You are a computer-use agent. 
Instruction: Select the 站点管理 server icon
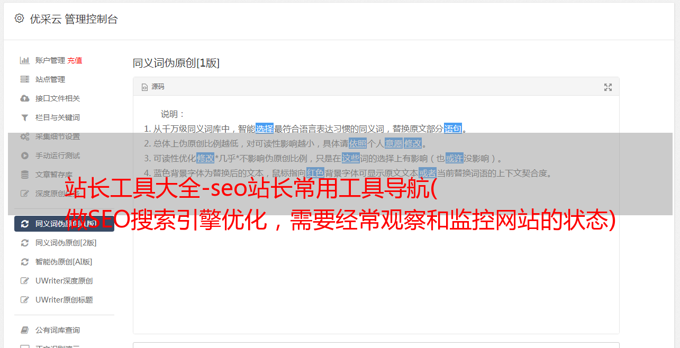pos(24,79)
